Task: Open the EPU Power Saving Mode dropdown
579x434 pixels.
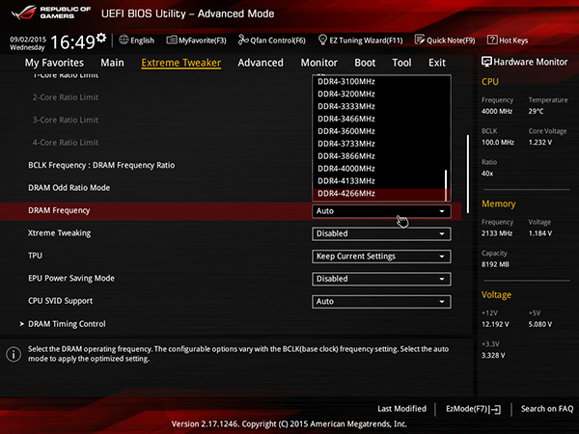Action: (381, 279)
